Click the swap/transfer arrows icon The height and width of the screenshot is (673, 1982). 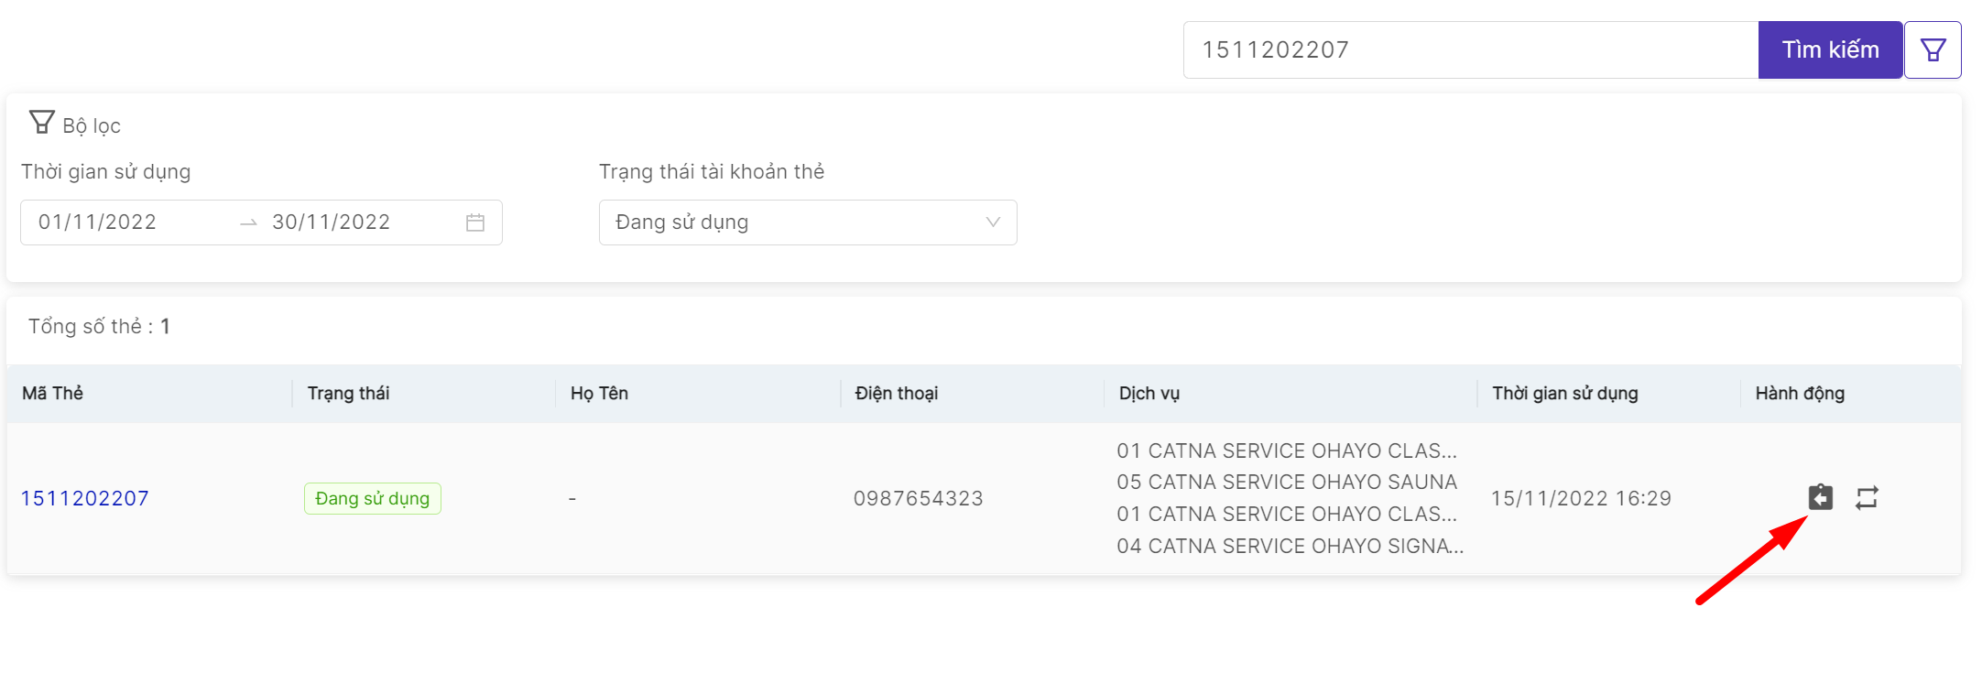coord(1867,497)
